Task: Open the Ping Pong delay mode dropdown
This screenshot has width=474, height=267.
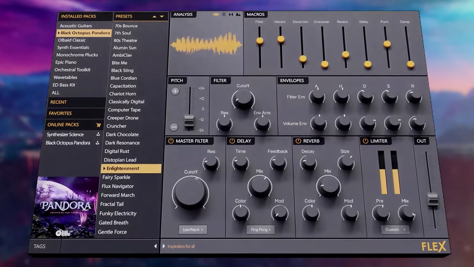Action: pyautogui.click(x=260, y=230)
